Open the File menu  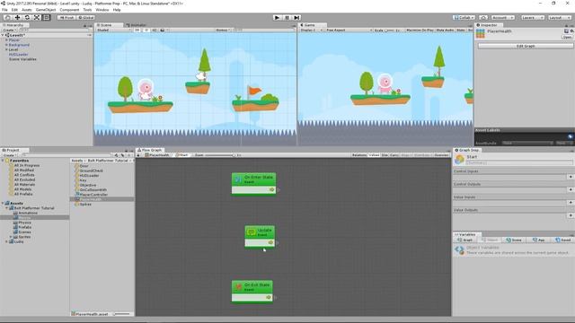click(x=4, y=10)
